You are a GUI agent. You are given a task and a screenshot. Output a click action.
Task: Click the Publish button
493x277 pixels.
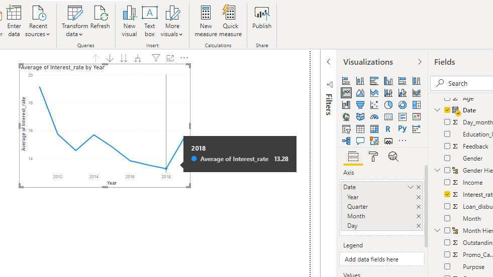point(262,19)
